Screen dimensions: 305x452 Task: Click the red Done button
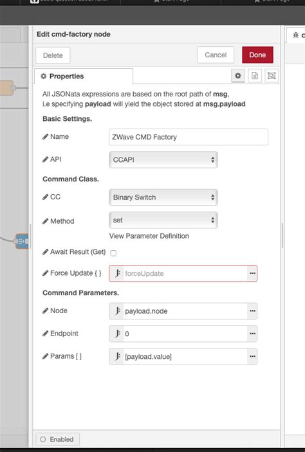pyautogui.click(x=257, y=55)
